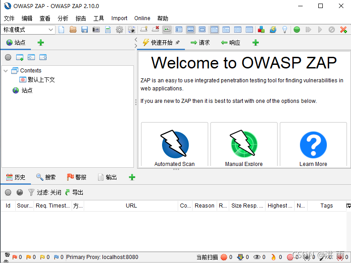Switch to the 请求 tab
351x263 pixels.
pos(200,42)
